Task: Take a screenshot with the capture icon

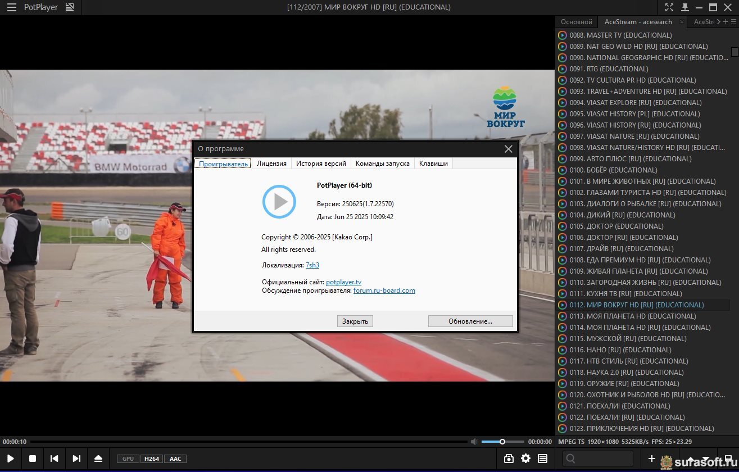Action: tap(509, 459)
